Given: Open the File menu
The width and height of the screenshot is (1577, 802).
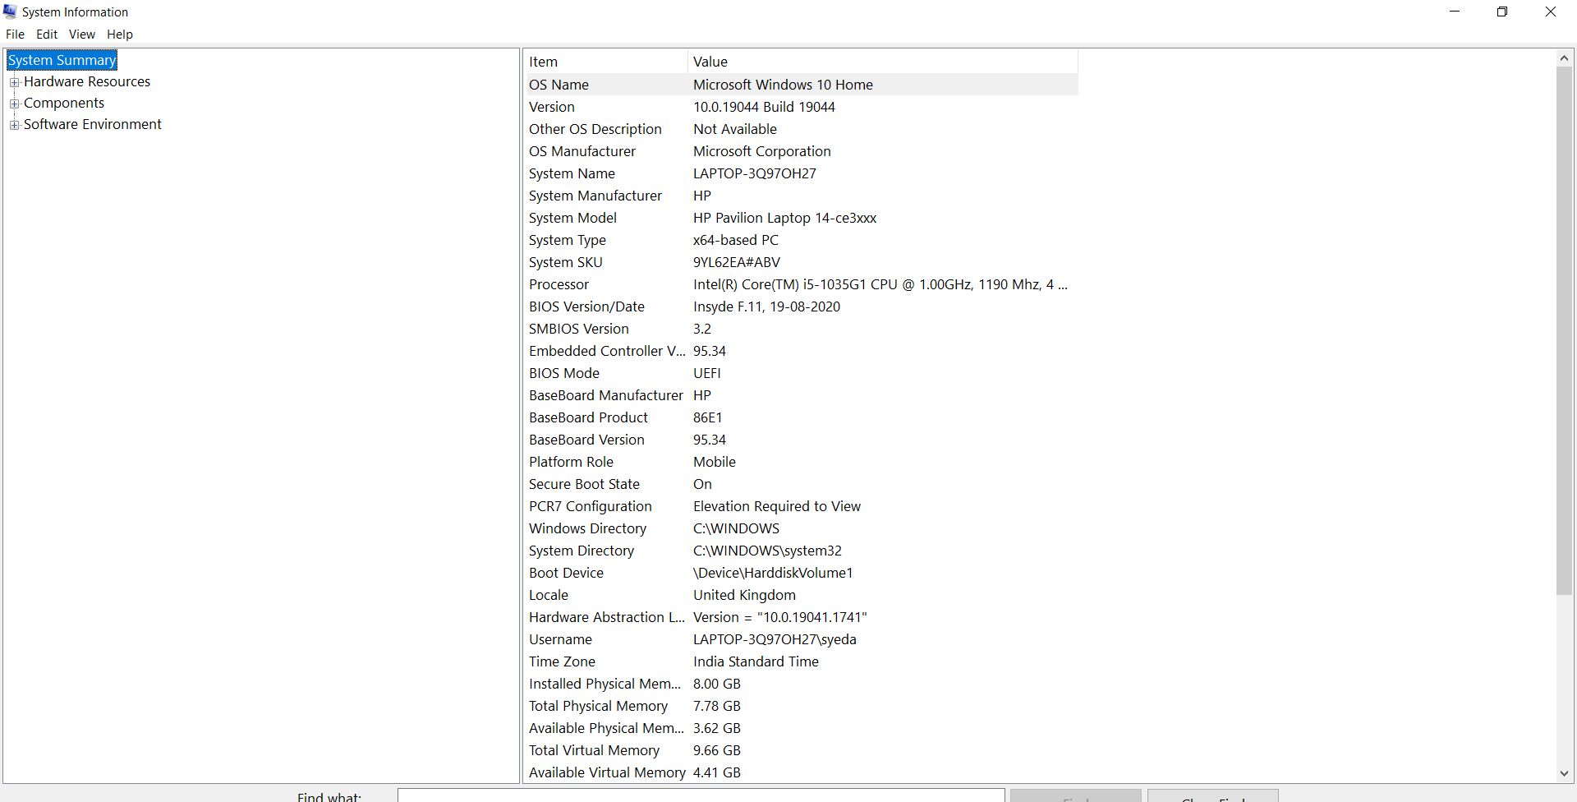Looking at the screenshot, I should pos(15,35).
